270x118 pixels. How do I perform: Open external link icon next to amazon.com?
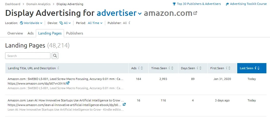tap(195, 13)
